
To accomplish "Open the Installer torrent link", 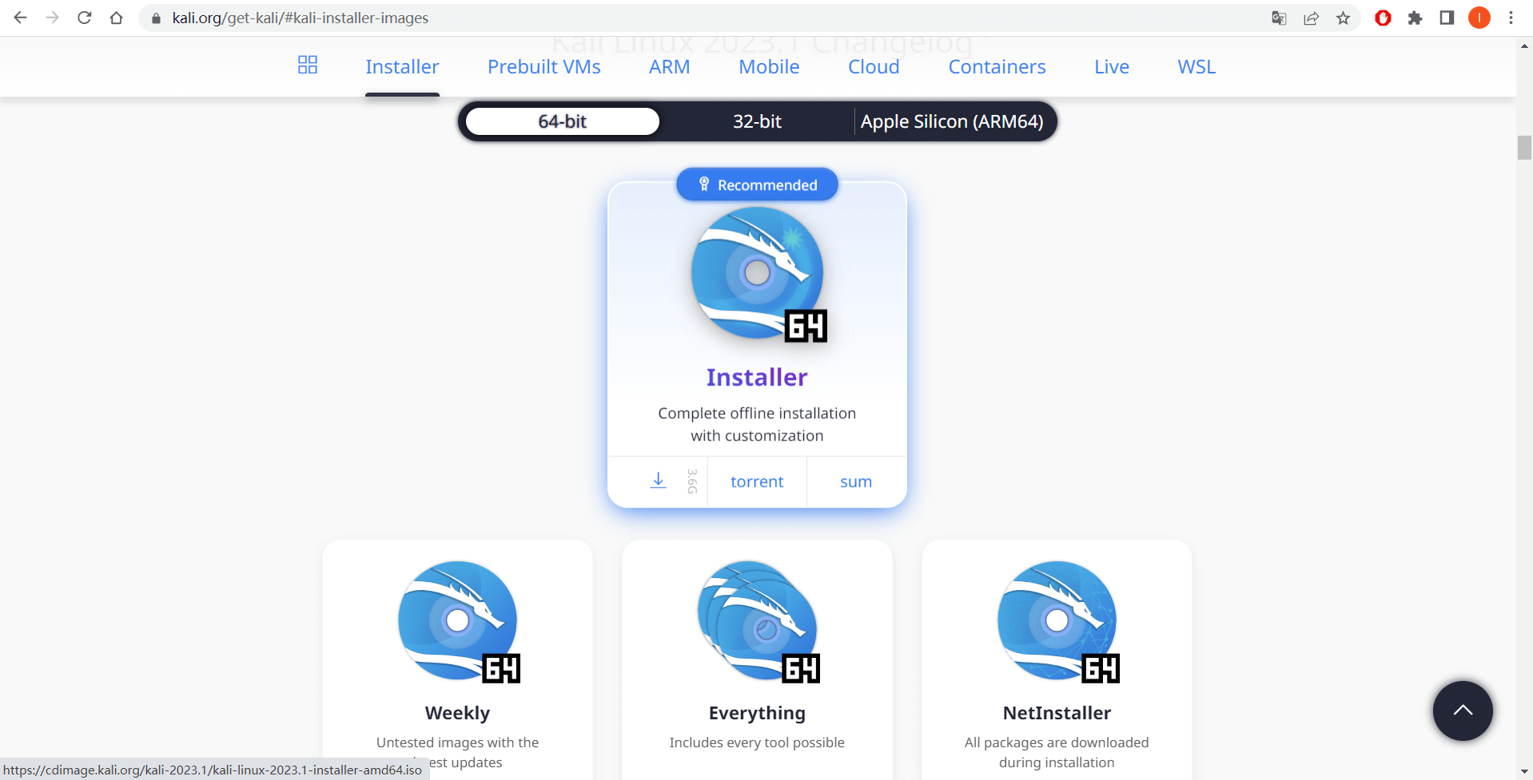I will pyautogui.click(x=757, y=481).
